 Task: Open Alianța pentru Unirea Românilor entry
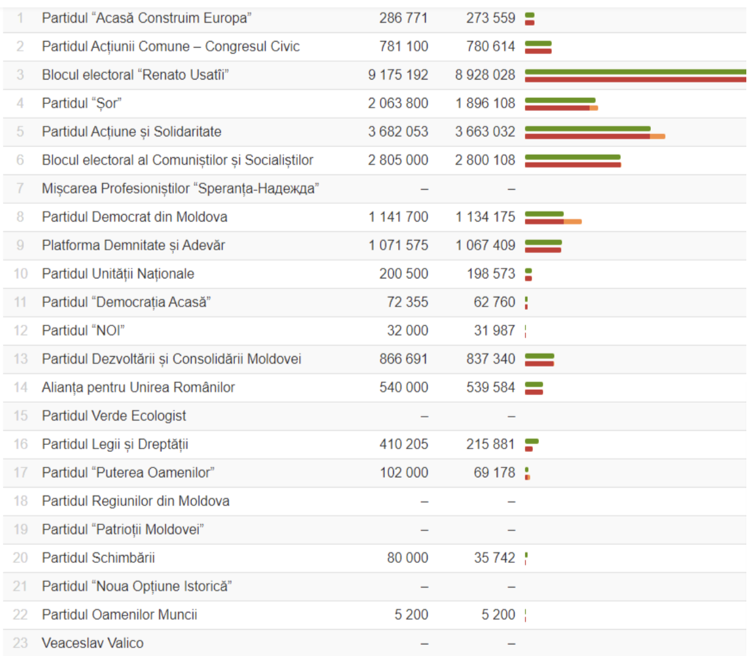(138, 387)
